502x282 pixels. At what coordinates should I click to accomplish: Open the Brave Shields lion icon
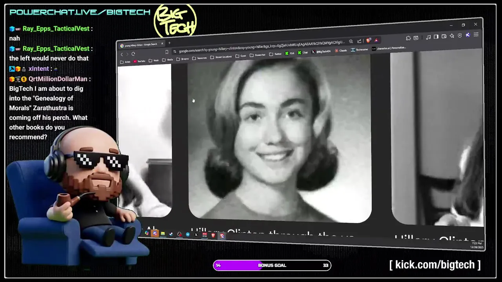[369, 40]
